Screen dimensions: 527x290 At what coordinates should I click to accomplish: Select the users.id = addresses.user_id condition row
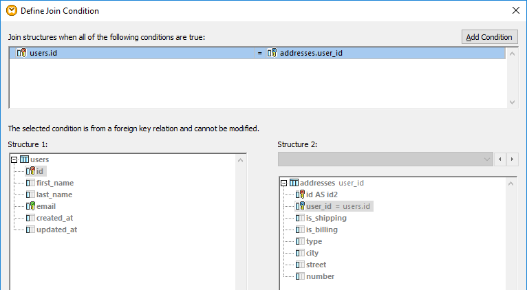pos(261,53)
